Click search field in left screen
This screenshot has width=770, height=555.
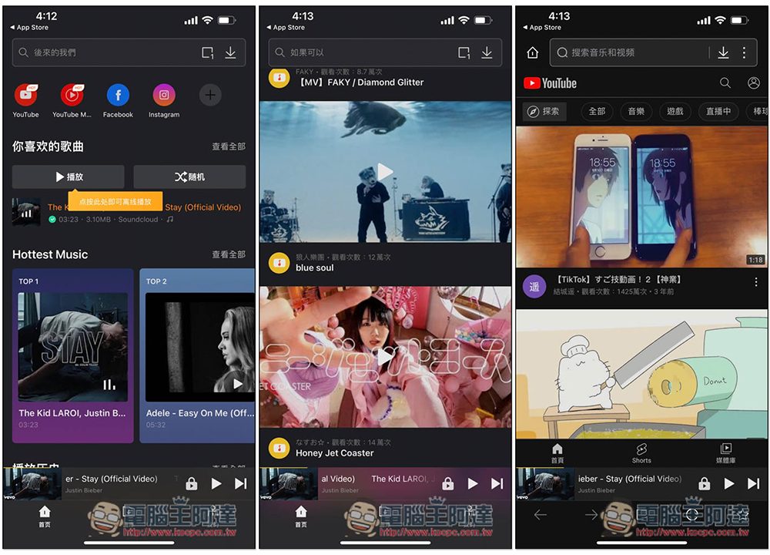[x=129, y=52]
